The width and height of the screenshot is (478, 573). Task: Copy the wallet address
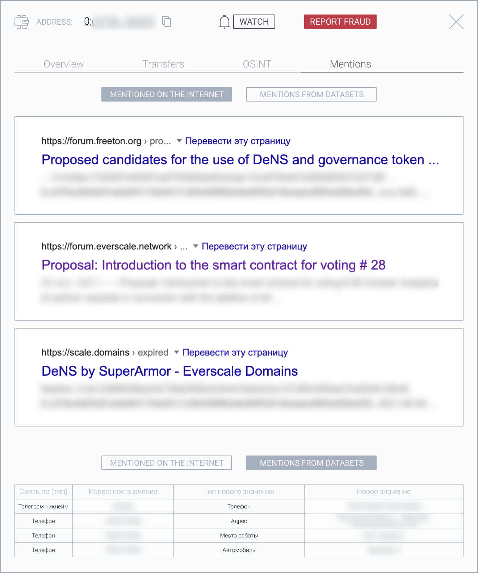pos(167,22)
